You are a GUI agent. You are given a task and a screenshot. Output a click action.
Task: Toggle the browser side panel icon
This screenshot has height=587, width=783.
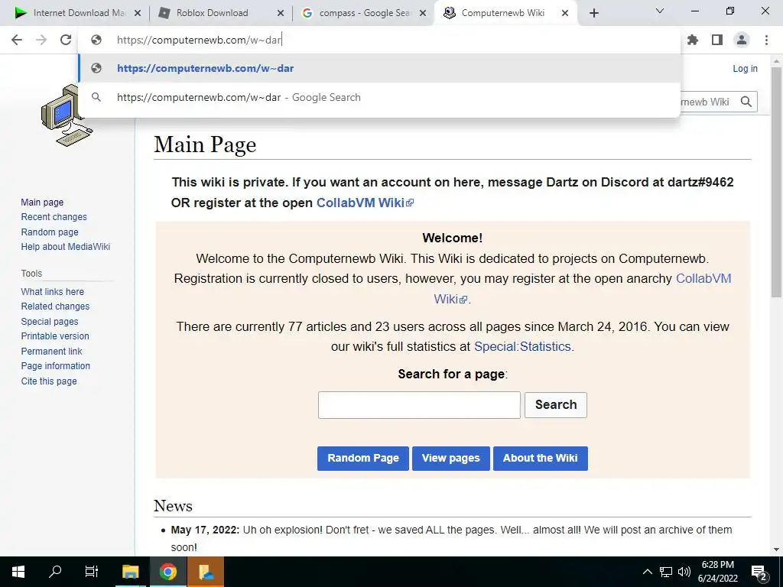tap(717, 40)
